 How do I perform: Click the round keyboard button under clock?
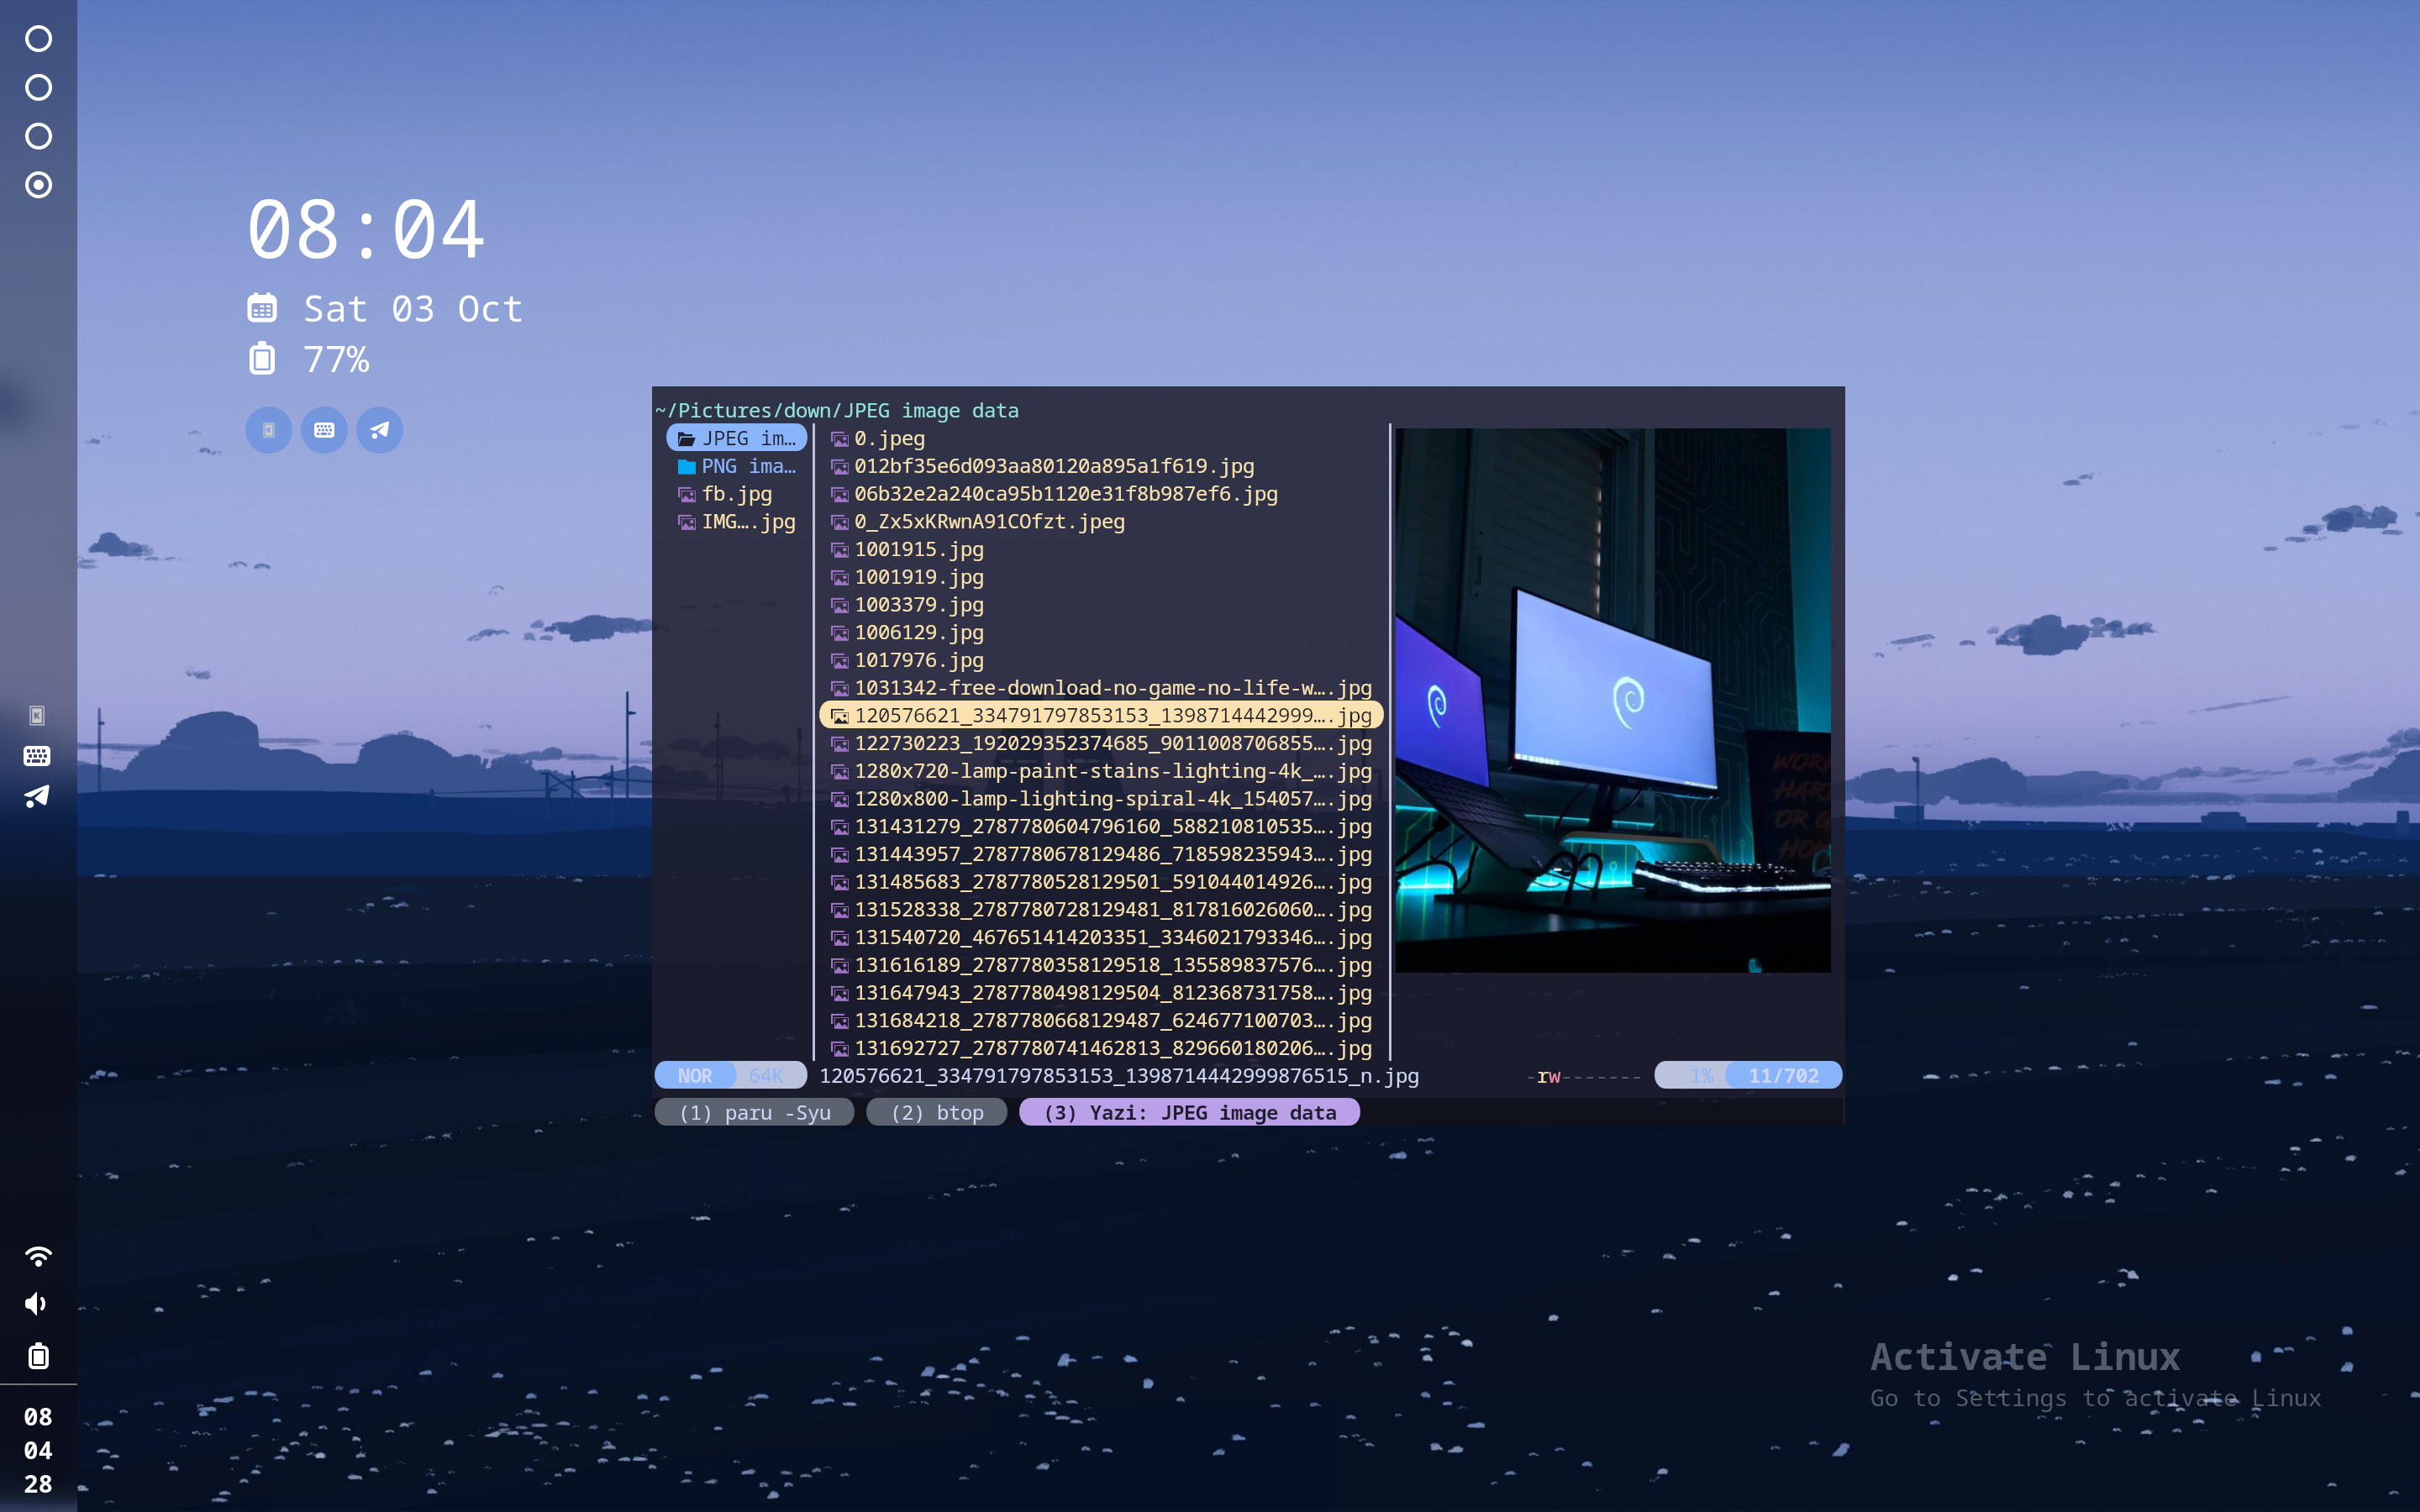tap(324, 430)
